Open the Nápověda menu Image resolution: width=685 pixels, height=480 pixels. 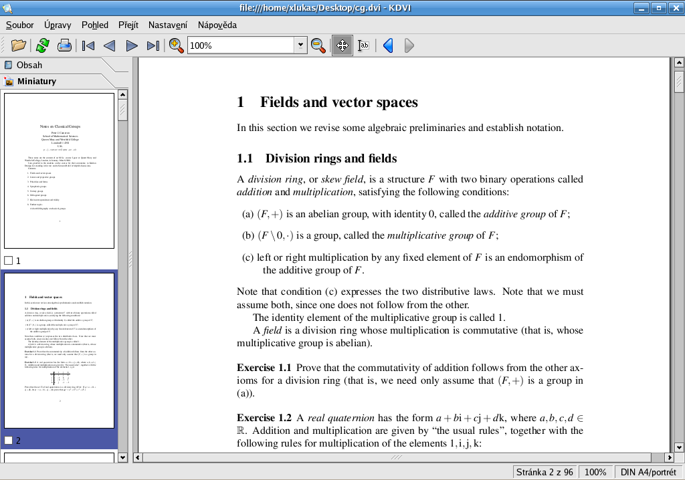(x=217, y=25)
